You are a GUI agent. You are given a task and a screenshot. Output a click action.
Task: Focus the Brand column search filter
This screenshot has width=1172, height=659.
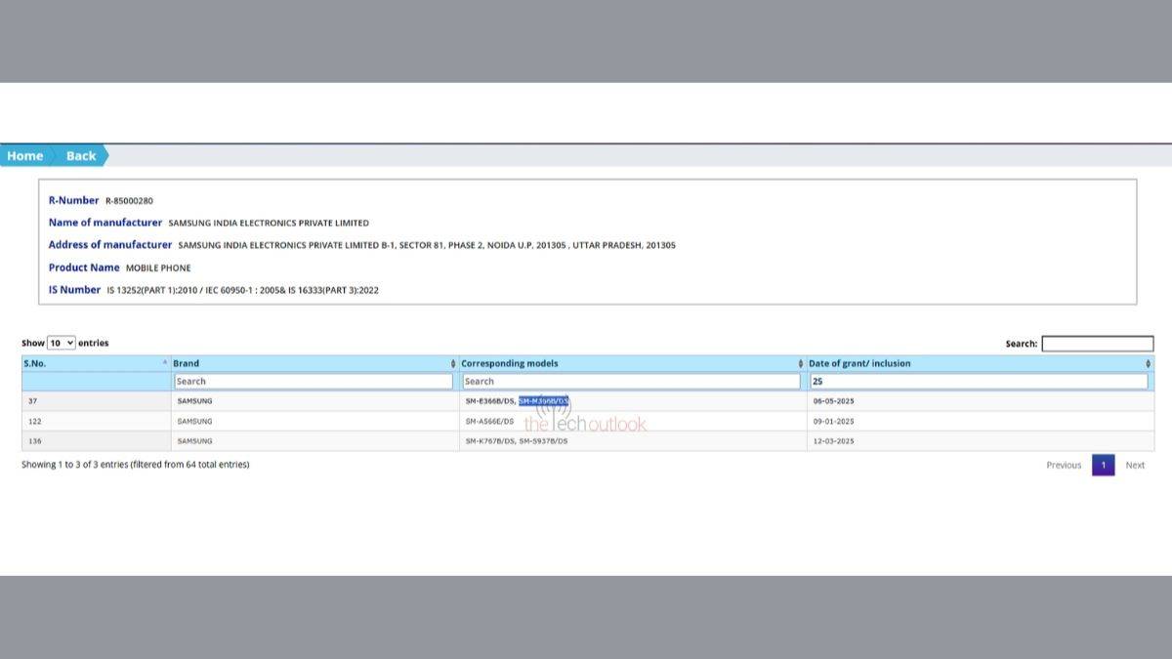click(x=314, y=381)
